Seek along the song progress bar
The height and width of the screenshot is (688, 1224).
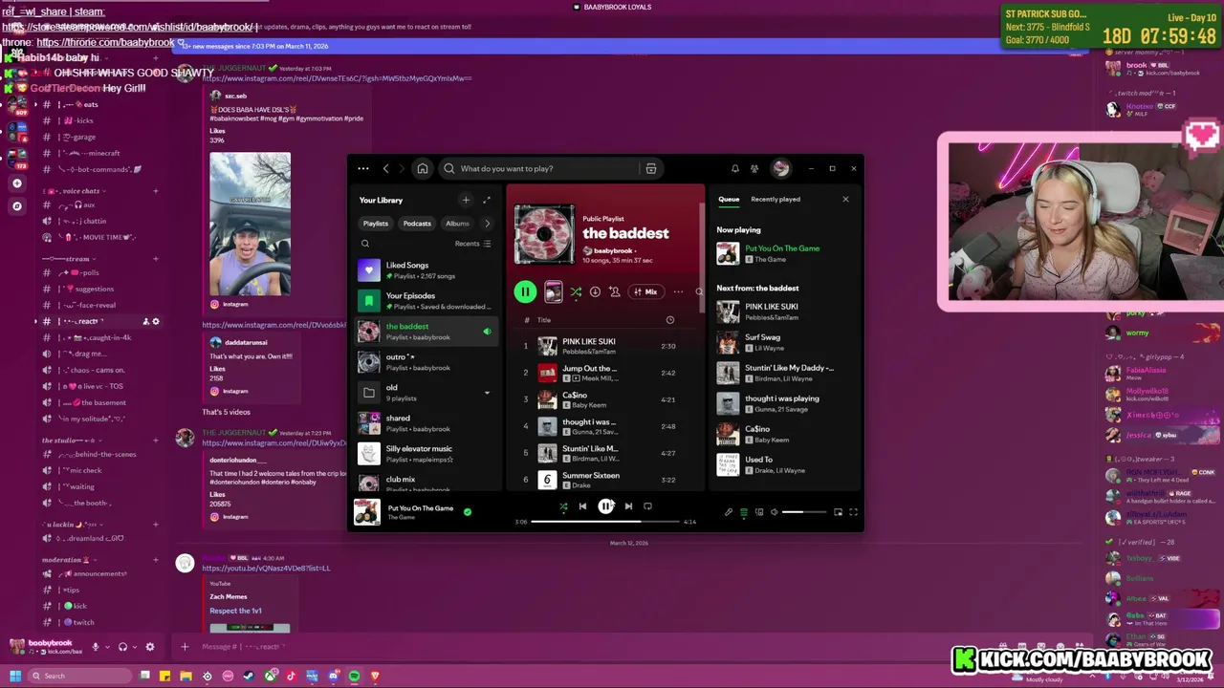coord(605,522)
